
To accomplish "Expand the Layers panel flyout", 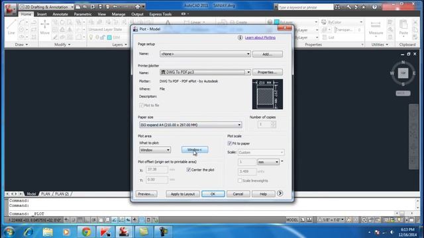I will click(119, 45).
